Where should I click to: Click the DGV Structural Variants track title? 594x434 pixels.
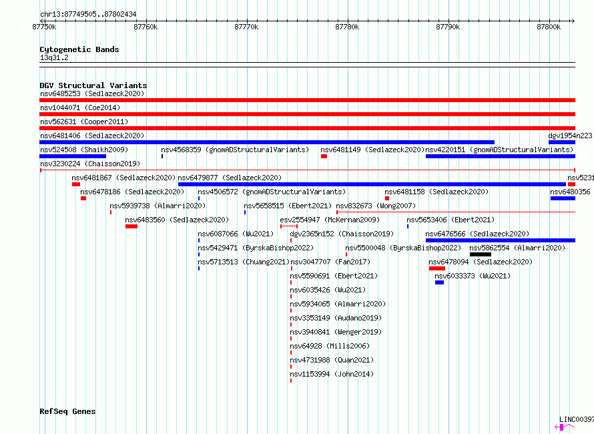click(x=93, y=85)
